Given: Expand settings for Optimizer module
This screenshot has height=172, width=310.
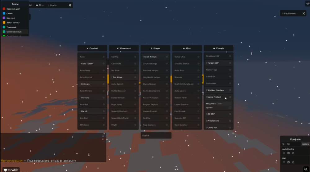Looking at the screenshot, I should (230, 83).
